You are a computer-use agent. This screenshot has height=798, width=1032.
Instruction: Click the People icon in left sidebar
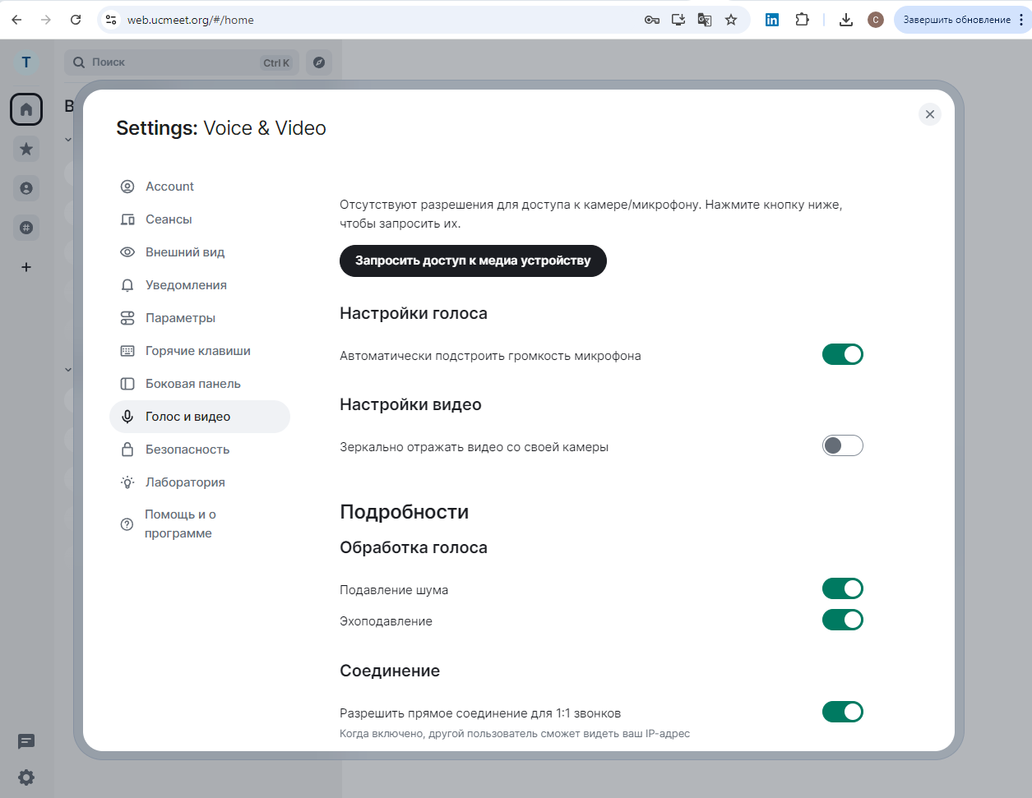click(x=26, y=188)
